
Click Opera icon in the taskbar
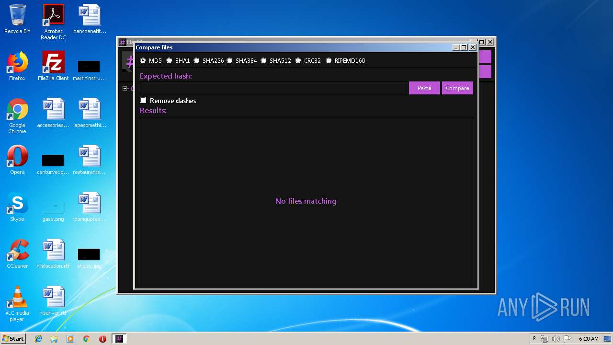(x=102, y=339)
